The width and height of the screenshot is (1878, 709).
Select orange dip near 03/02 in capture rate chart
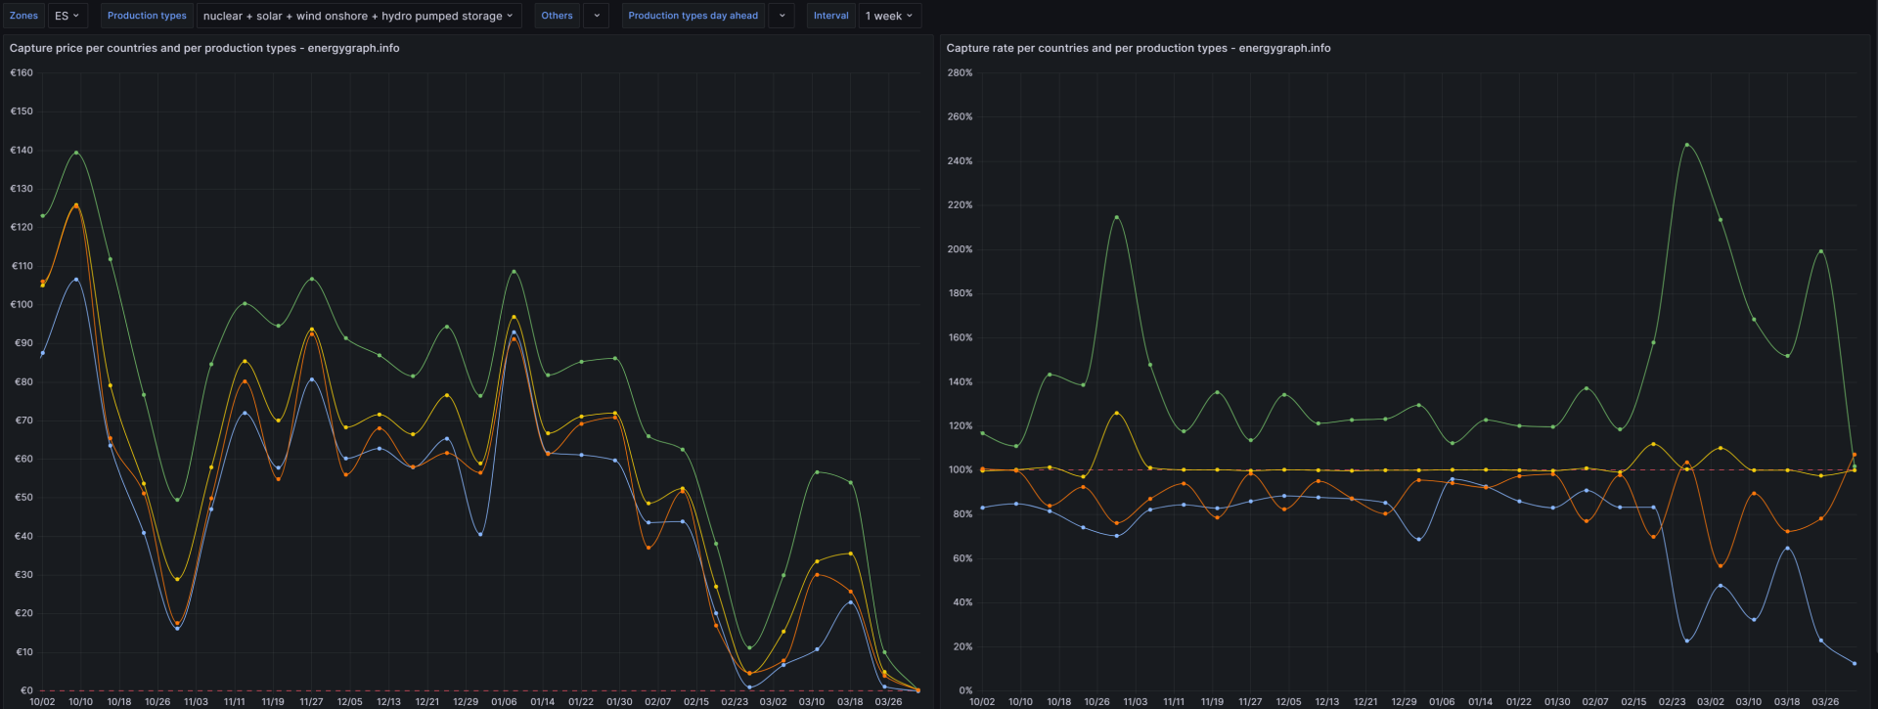pos(1720,565)
